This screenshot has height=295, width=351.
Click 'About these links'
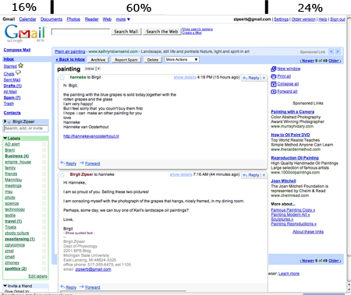[308, 232]
